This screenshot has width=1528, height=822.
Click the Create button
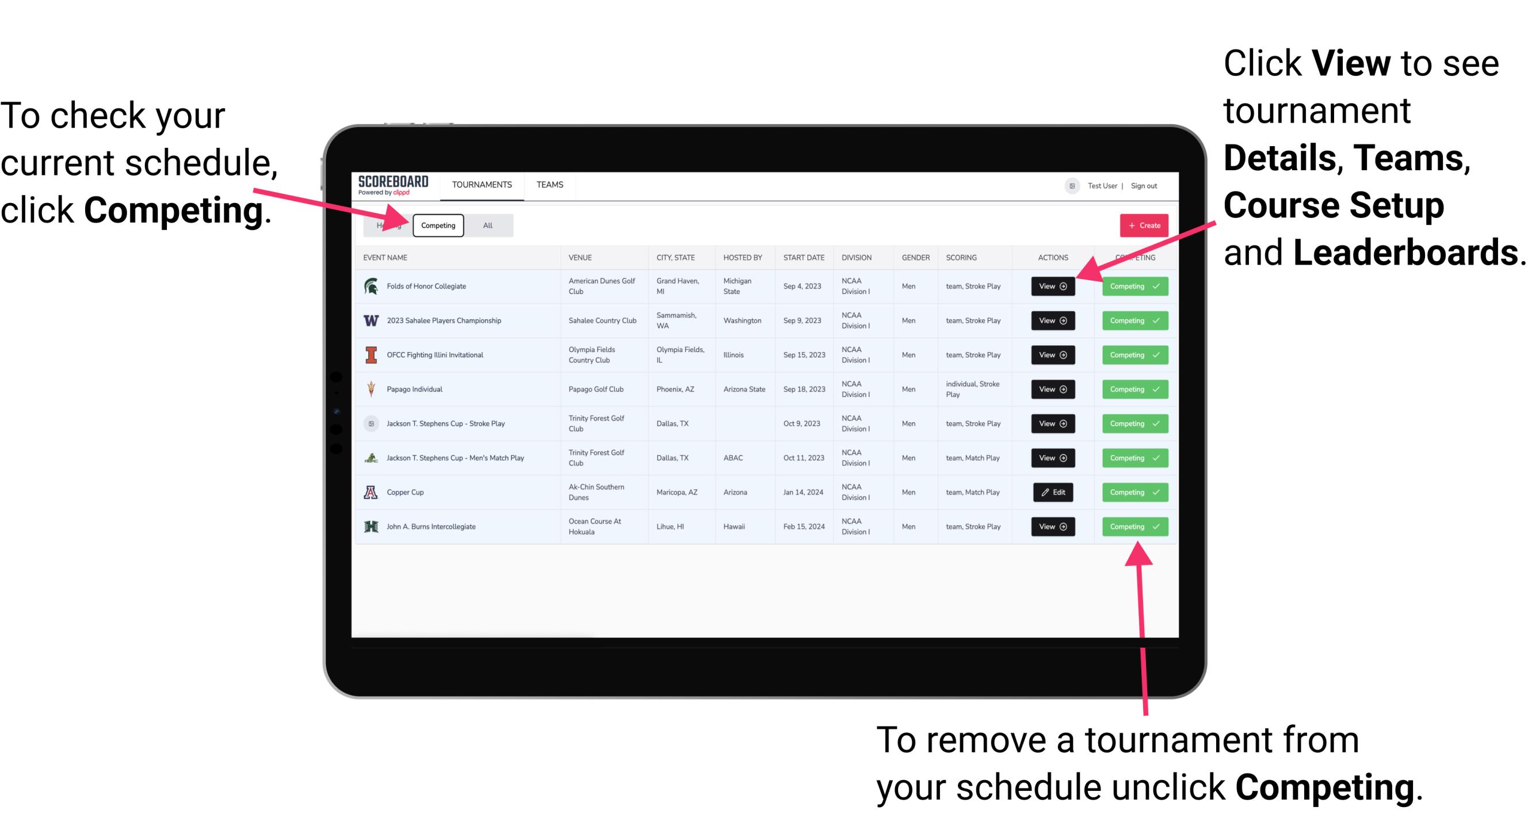tap(1141, 225)
